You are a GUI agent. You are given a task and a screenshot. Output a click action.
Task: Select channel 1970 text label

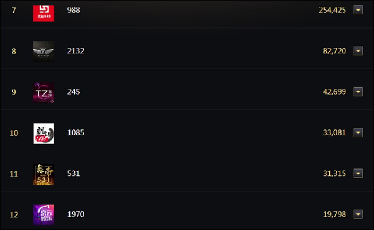click(x=75, y=214)
